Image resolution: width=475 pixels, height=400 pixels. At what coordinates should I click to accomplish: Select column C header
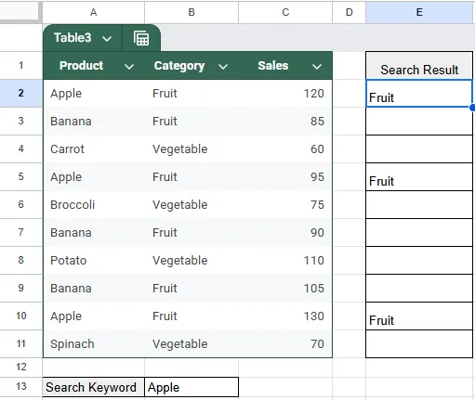pyautogui.click(x=285, y=12)
